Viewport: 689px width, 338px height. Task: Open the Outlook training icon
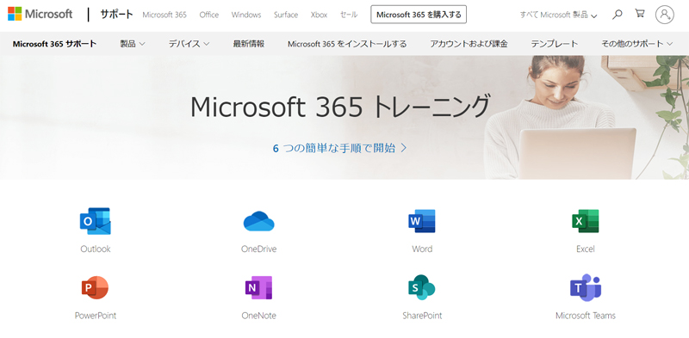[96, 221]
